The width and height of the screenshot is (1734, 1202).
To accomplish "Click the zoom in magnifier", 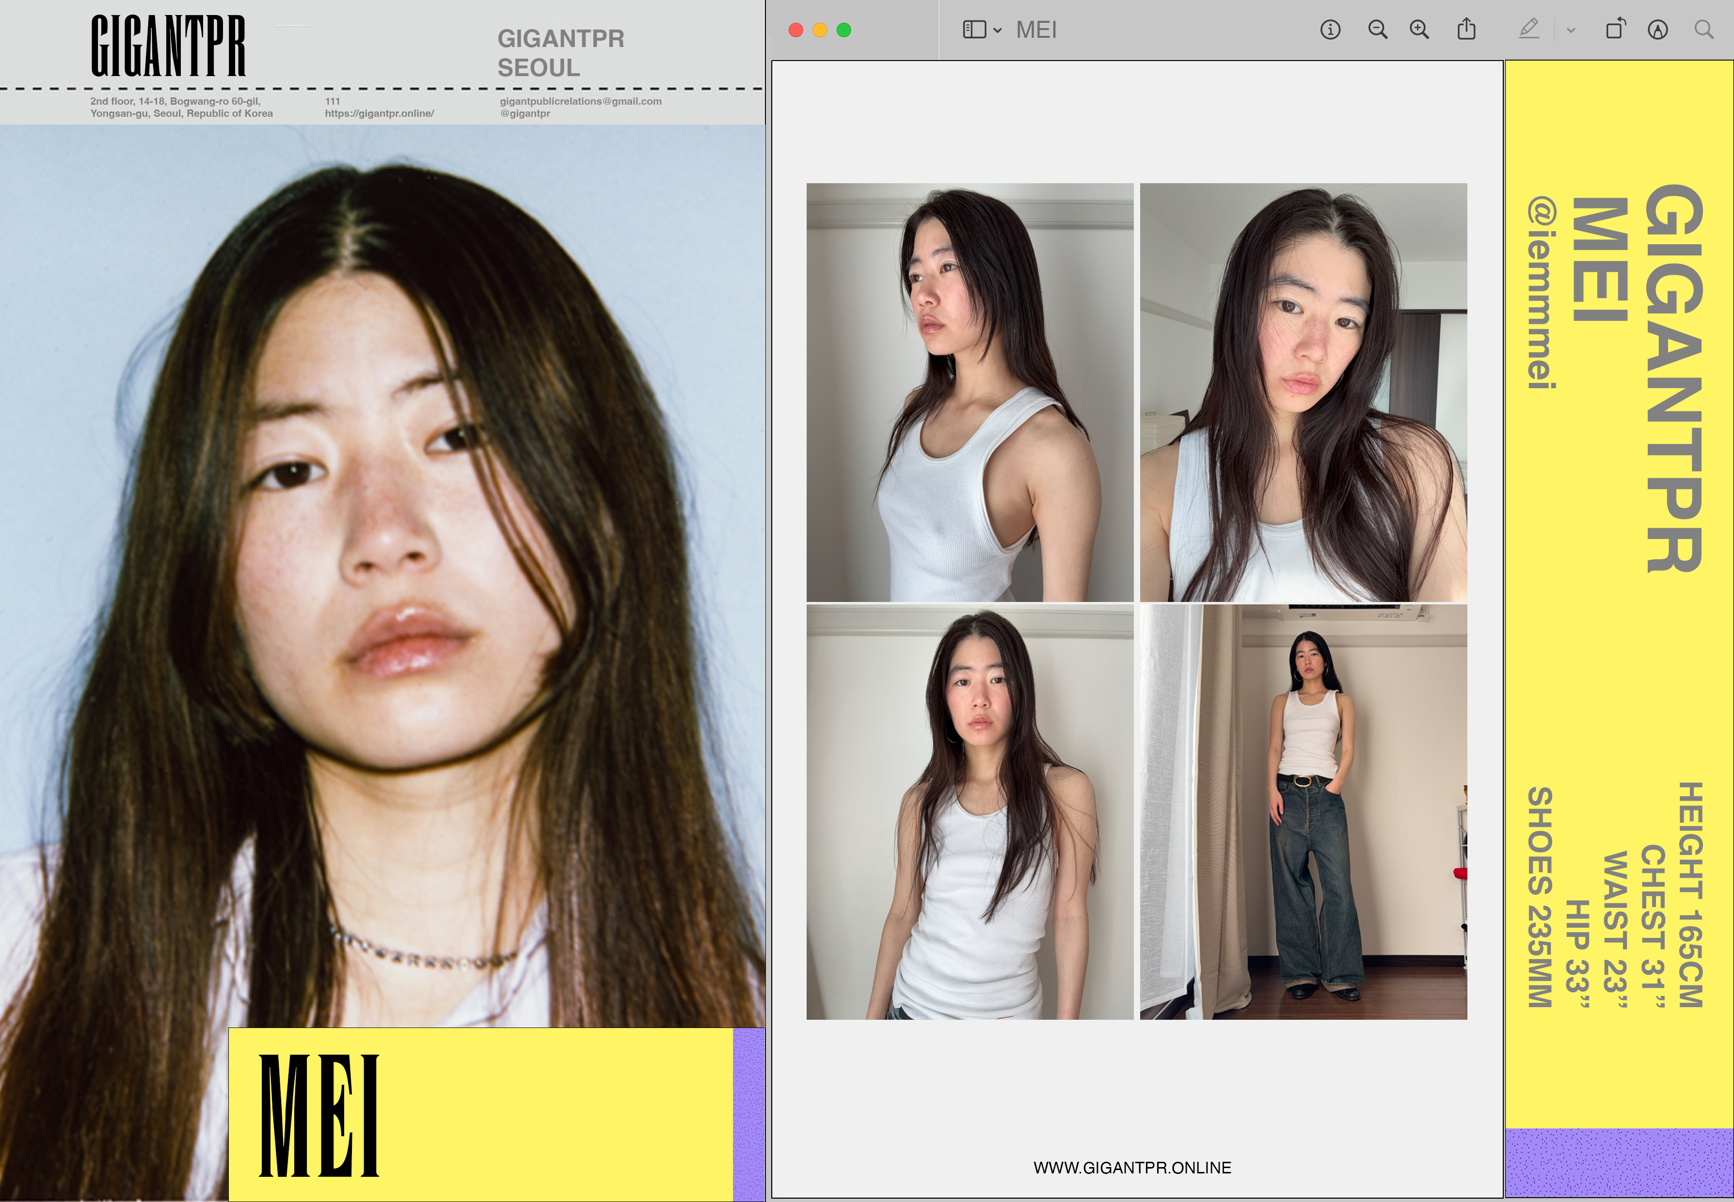I will pyautogui.click(x=1419, y=30).
